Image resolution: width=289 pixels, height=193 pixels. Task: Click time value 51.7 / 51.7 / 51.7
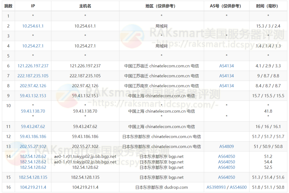tap(268, 136)
